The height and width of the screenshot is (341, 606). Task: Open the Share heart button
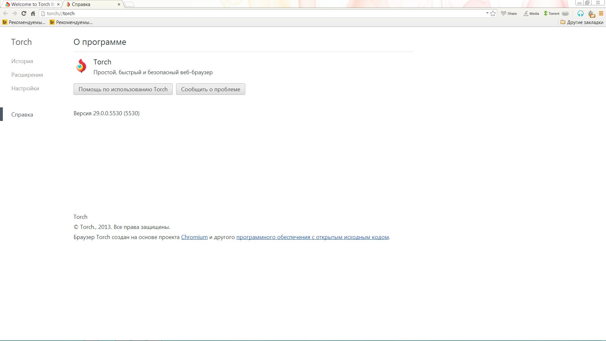point(509,14)
